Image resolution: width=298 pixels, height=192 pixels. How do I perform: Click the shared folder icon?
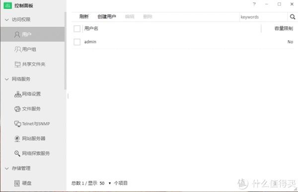(17, 64)
